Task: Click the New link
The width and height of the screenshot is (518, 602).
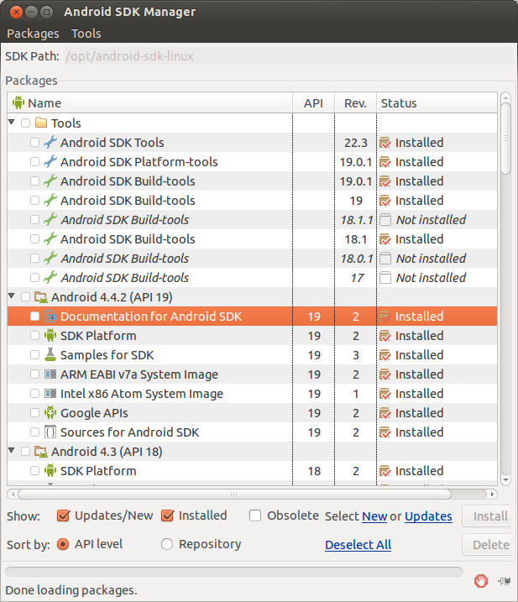Action: 374,516
